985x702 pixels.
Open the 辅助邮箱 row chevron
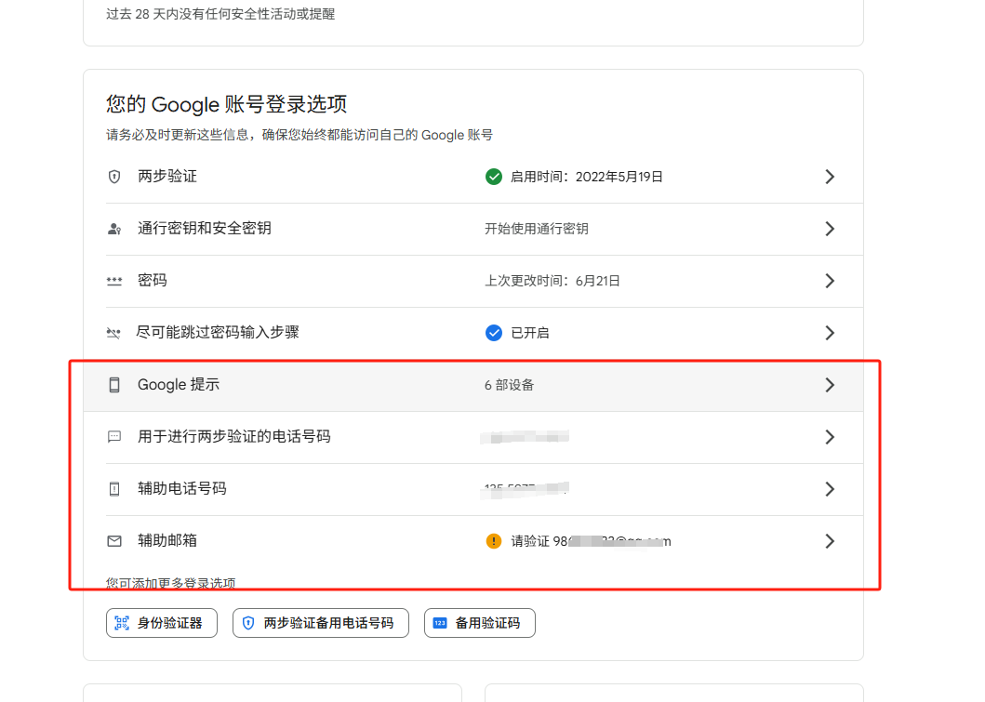pyautogui.click(x=830, y=541)
